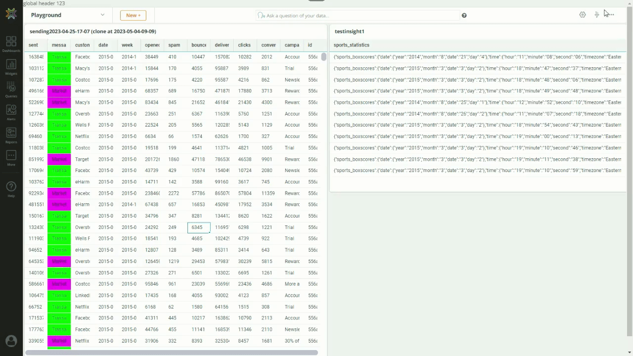Click the app logo in the top-left corner
The height and width of the screenshot is (356, 633).
tap(11, 14)
